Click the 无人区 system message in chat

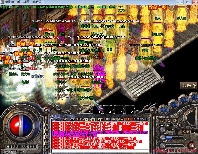click(97, 141)
